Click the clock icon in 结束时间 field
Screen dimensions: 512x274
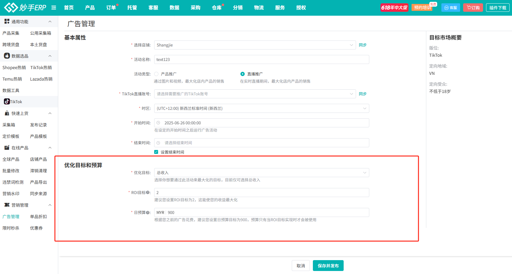tap(158, 143)
